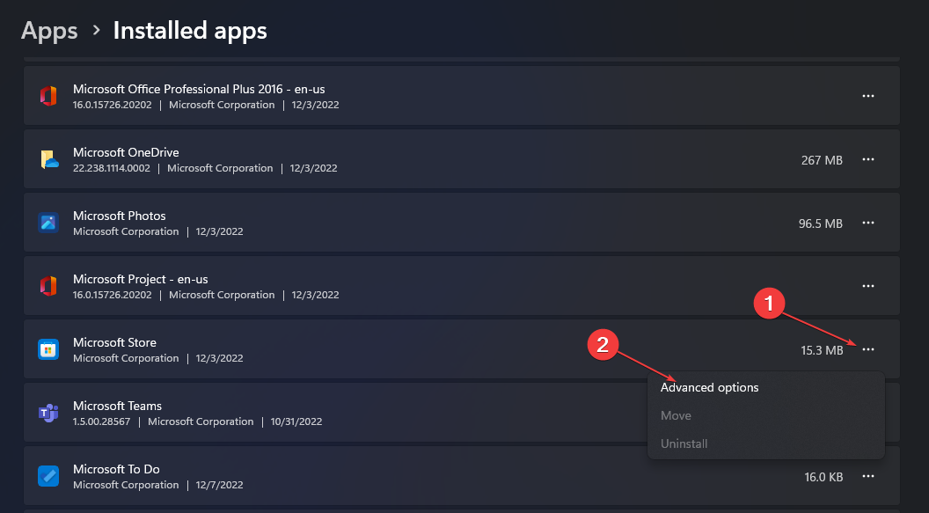Image resolution: width=929 pixels, height=513 pixels.
Task: Click the Microsoft To Do checkmark icon
Action: 48,476
